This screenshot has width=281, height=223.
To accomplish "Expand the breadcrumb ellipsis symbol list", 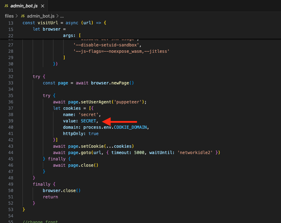I will point(62,16).
